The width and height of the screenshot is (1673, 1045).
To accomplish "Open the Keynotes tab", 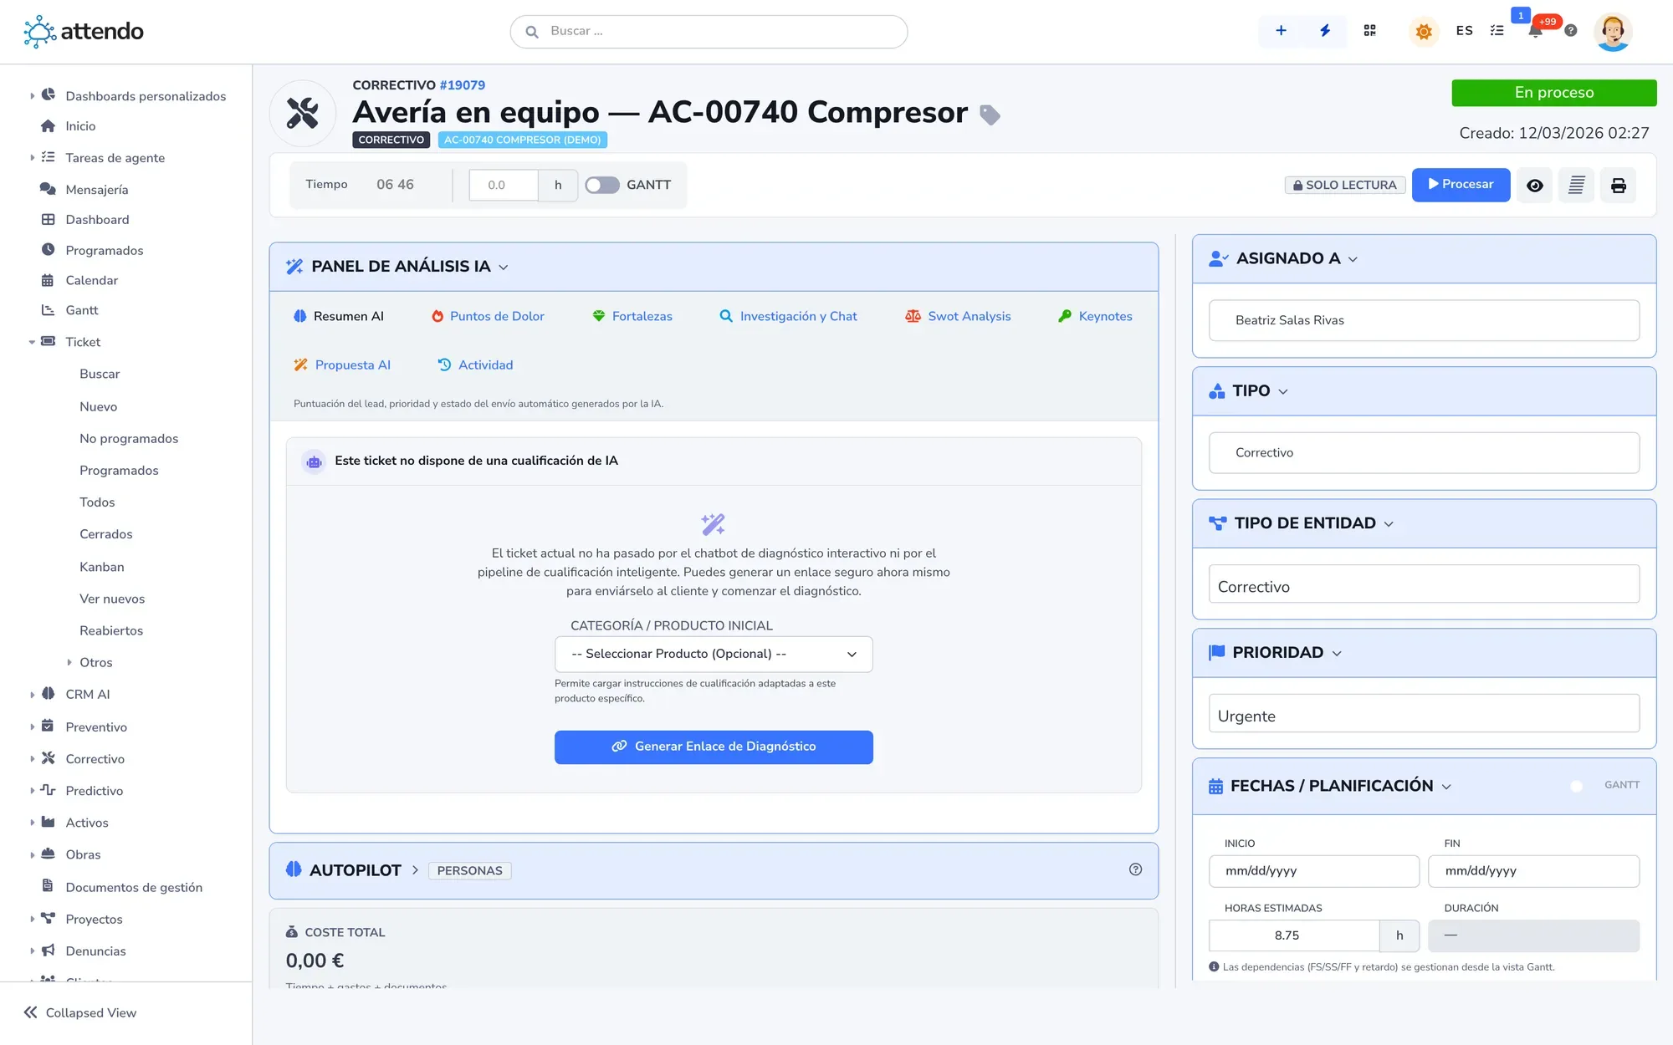I will (x=1095, y=316).
